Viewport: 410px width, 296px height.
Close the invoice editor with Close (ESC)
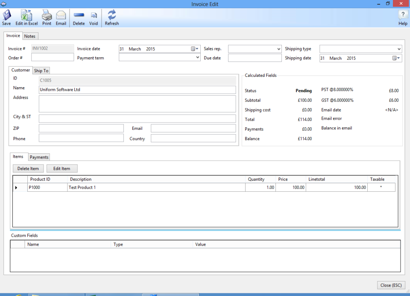click(x=391, y=285)
